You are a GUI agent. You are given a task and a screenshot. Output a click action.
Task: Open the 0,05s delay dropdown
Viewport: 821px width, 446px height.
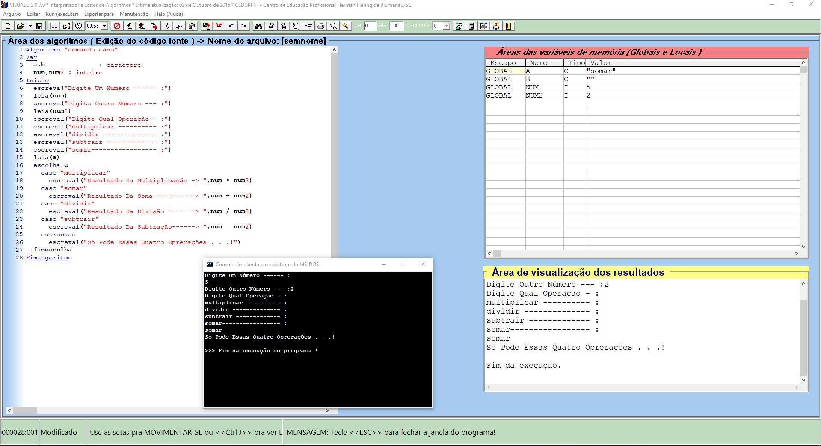pos(104,26)
